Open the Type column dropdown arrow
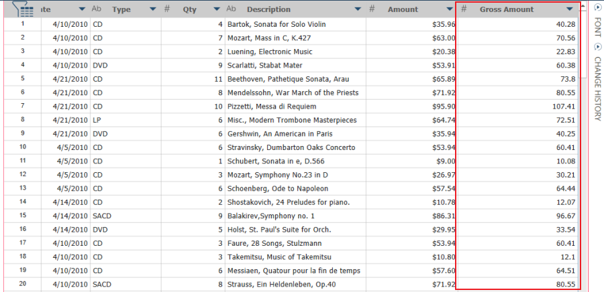 (152, 9)
